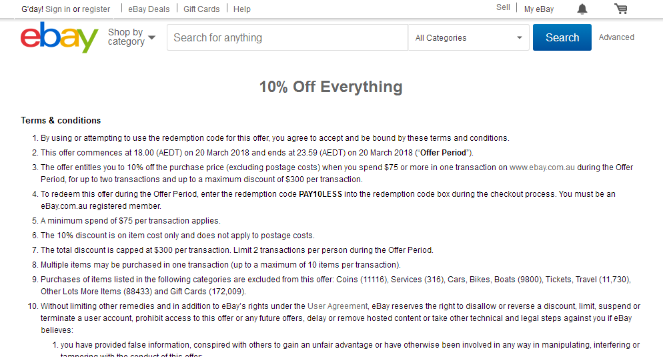This screenshot has height=357, width=663.
Task: Click the blue Search button
Action: [x=562, y=37]
